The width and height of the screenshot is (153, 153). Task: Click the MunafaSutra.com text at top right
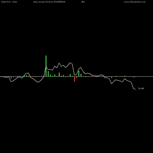point(138,2)
